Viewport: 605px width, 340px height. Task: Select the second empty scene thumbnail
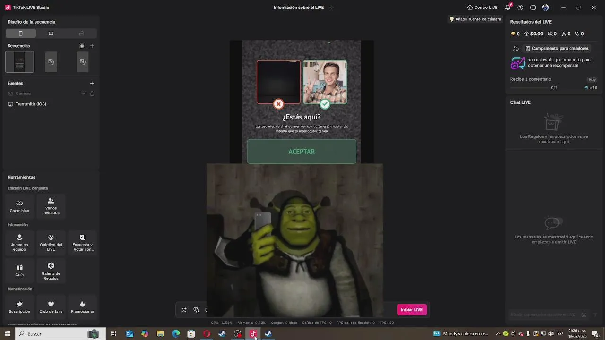(51, 62)
